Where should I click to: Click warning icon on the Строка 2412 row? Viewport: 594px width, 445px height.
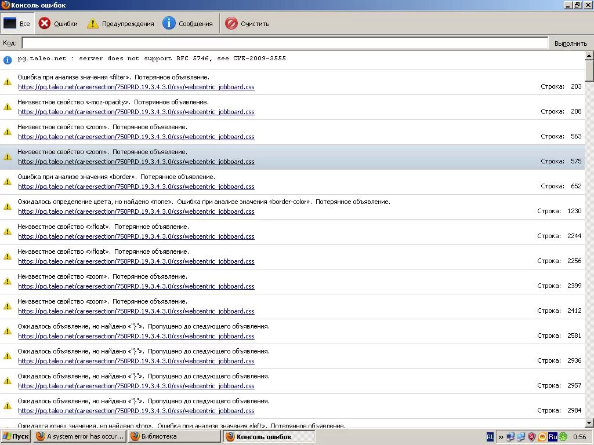coord(8,306)
